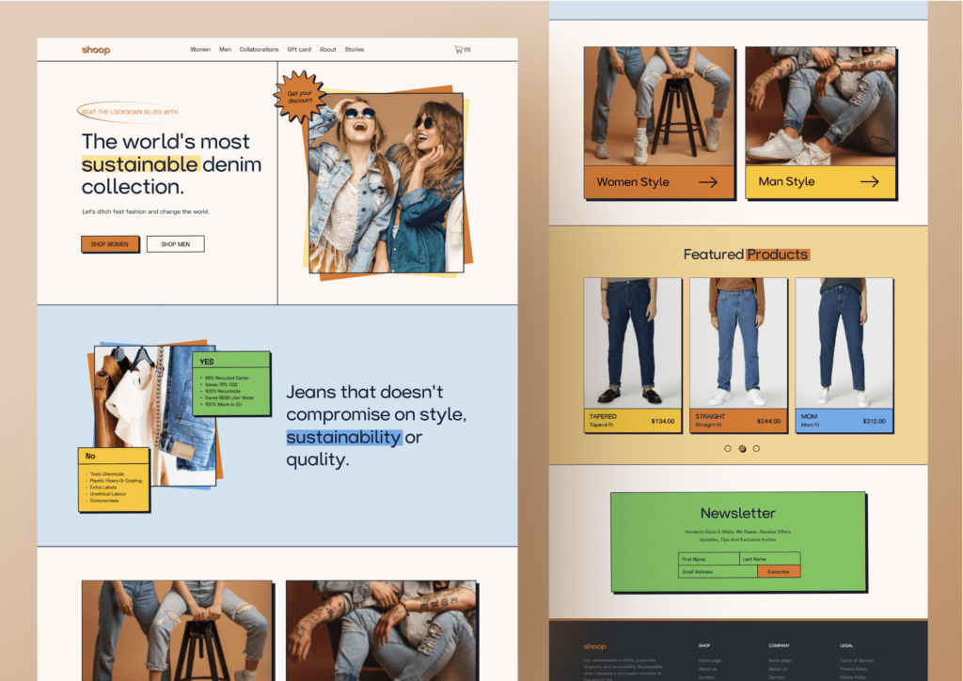Click the shoop logo in the footer
The width and height of the screenshot is (963, 681).
(594, 646)
